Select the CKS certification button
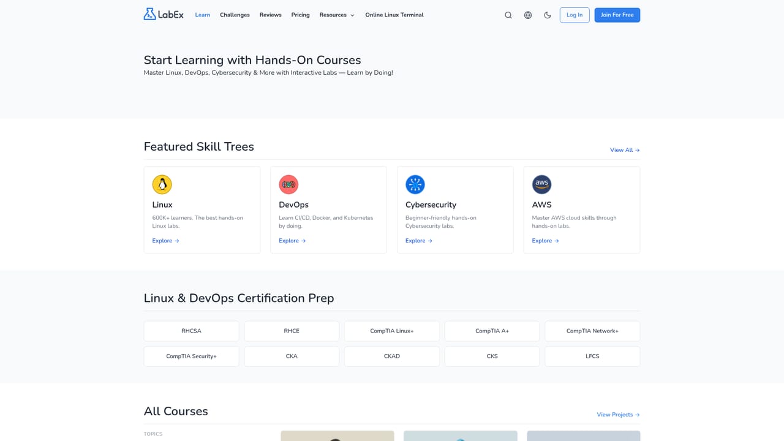The height and width of the screenshot is (441, 784). click(492, 356)
